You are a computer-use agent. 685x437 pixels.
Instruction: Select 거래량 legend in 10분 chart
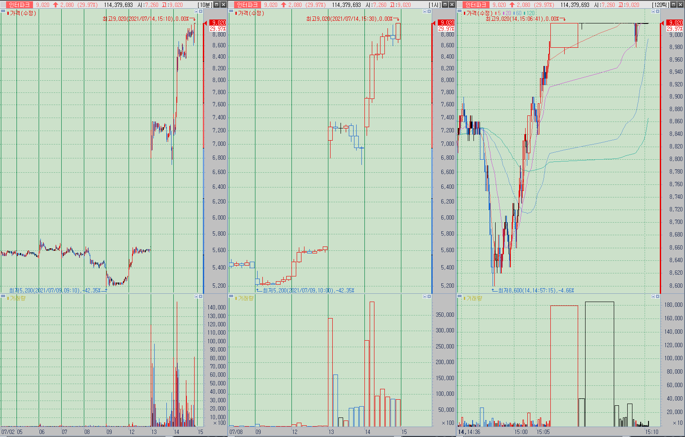point(17,298)
